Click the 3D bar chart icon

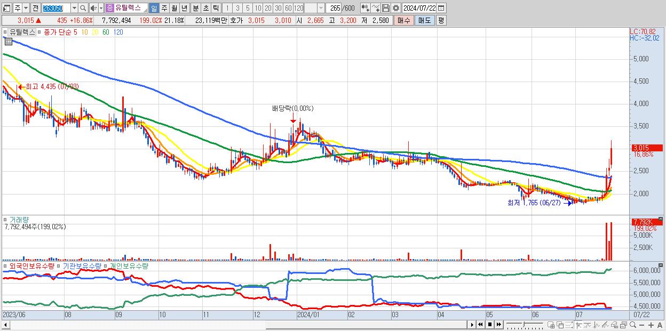(614, 325)
